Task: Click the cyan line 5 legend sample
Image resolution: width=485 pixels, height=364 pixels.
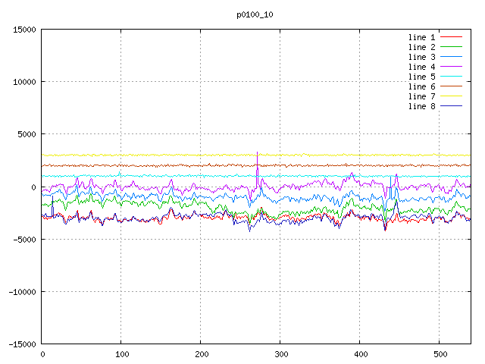Action: (452, 77)
